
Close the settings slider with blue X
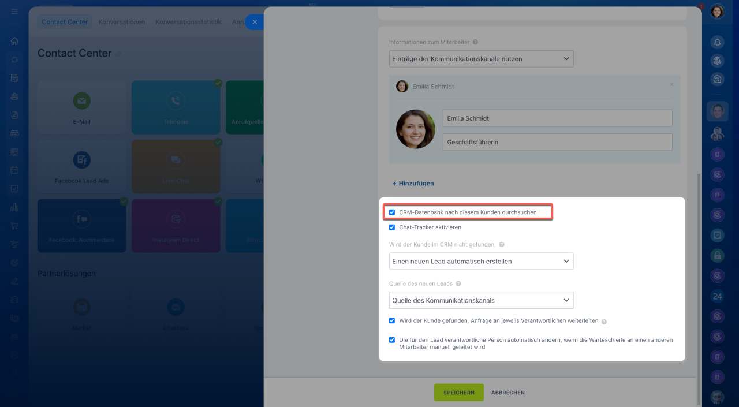point(255,22)
